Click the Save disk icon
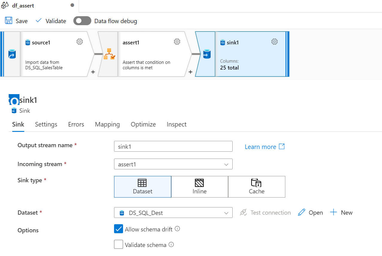The height and width of the screenshot is (256, 382). [x=9, y=21]
